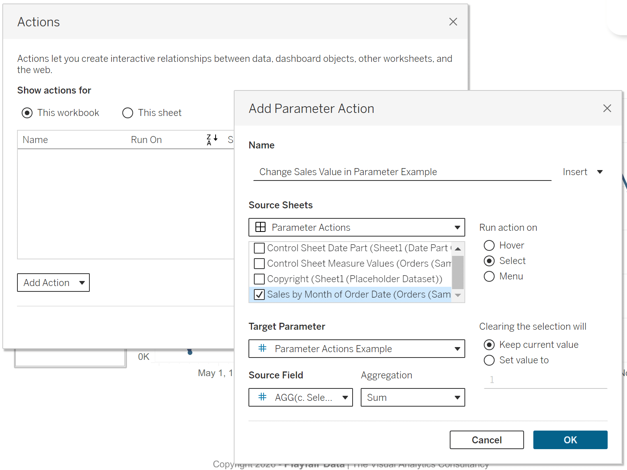Select Set value to option

(489, 360)
